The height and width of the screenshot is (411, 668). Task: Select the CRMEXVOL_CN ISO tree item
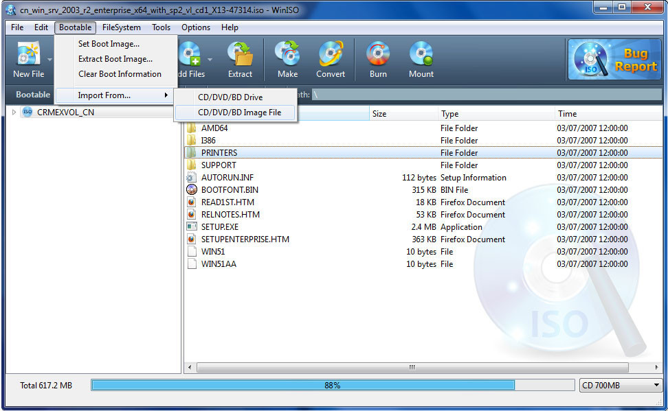[65, 113]
